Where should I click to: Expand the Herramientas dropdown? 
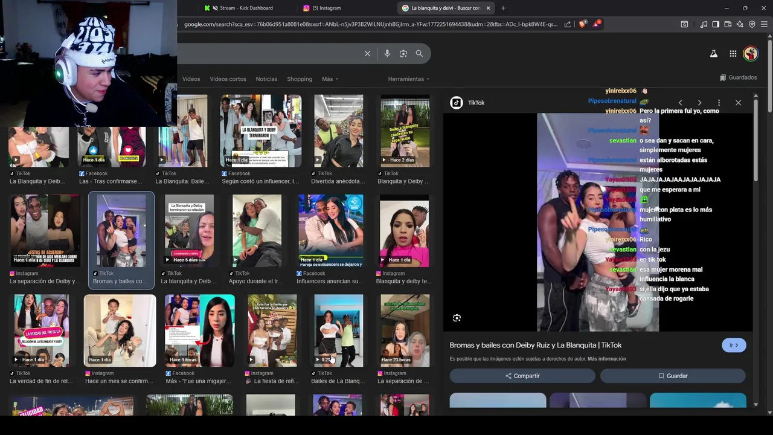[x=409, y=79]
